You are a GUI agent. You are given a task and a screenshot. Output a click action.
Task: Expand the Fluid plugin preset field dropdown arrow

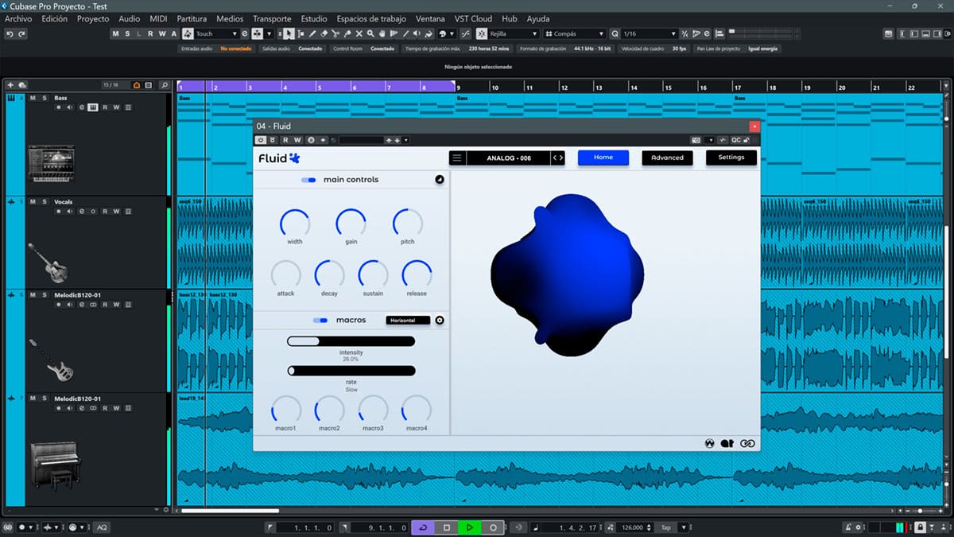click(406, 140)
